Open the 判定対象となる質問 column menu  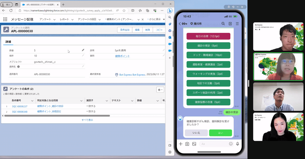pos(81,101)
